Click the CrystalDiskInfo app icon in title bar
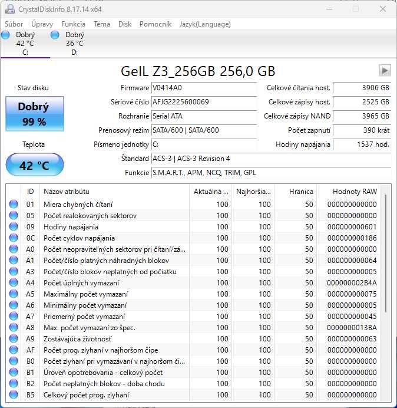397x408 pixels. 10,9
